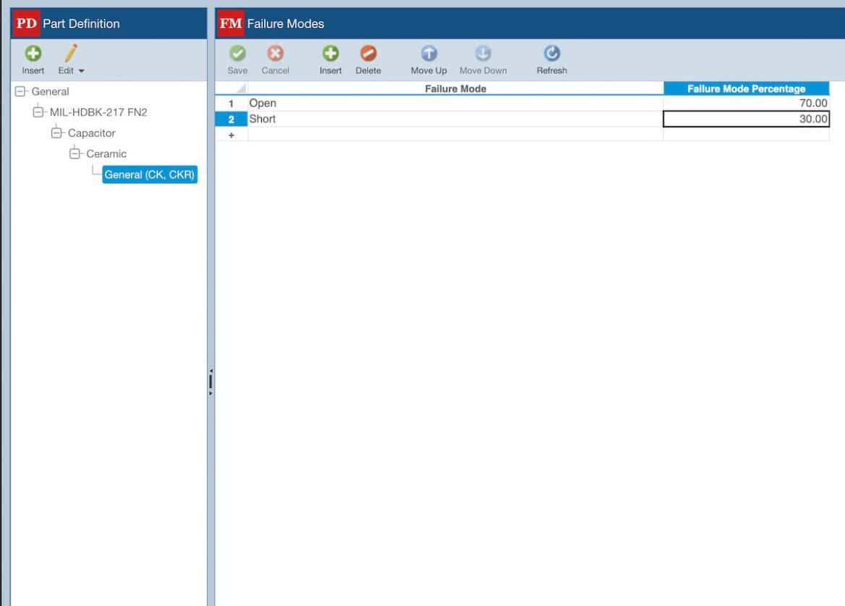Select Capacitor in the part tree
Viewport: 845px width, 606px height.
click(x=93, y=132)
